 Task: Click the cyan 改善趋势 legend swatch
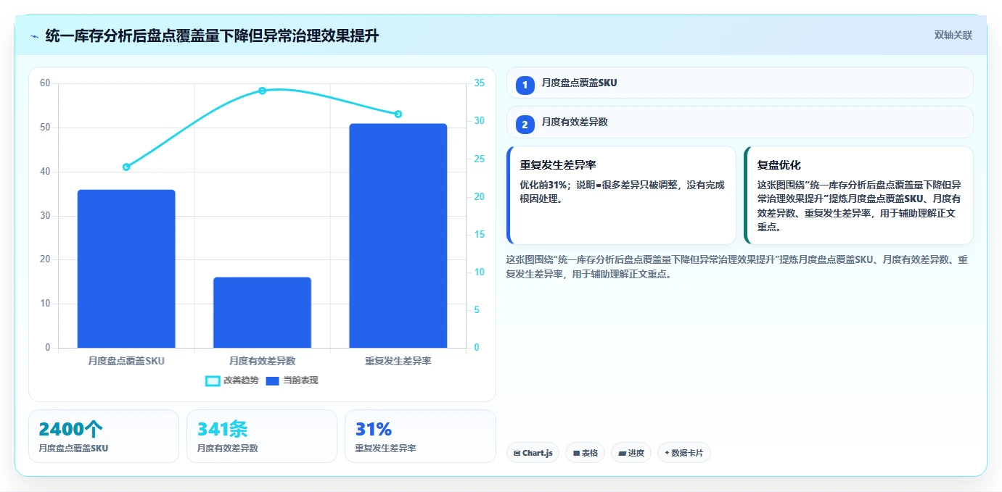[213, 380]
